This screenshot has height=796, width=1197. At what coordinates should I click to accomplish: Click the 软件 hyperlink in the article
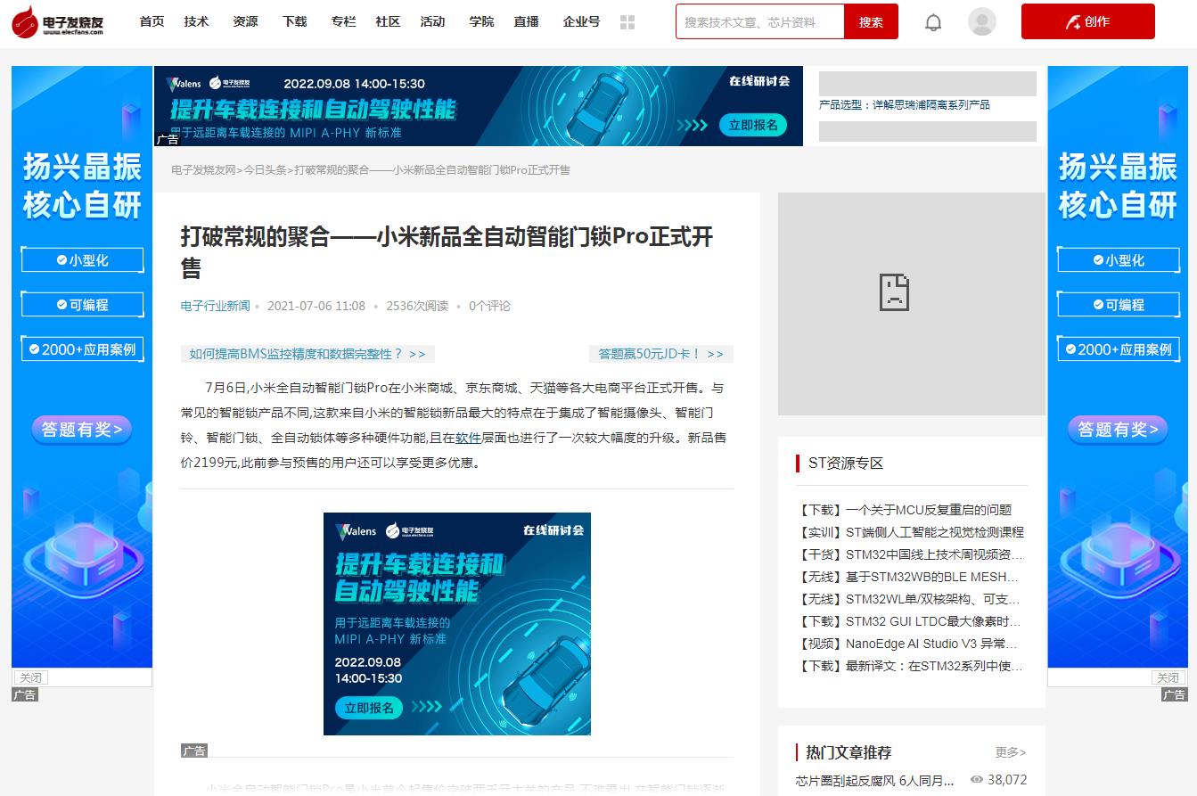coord(468,438)
